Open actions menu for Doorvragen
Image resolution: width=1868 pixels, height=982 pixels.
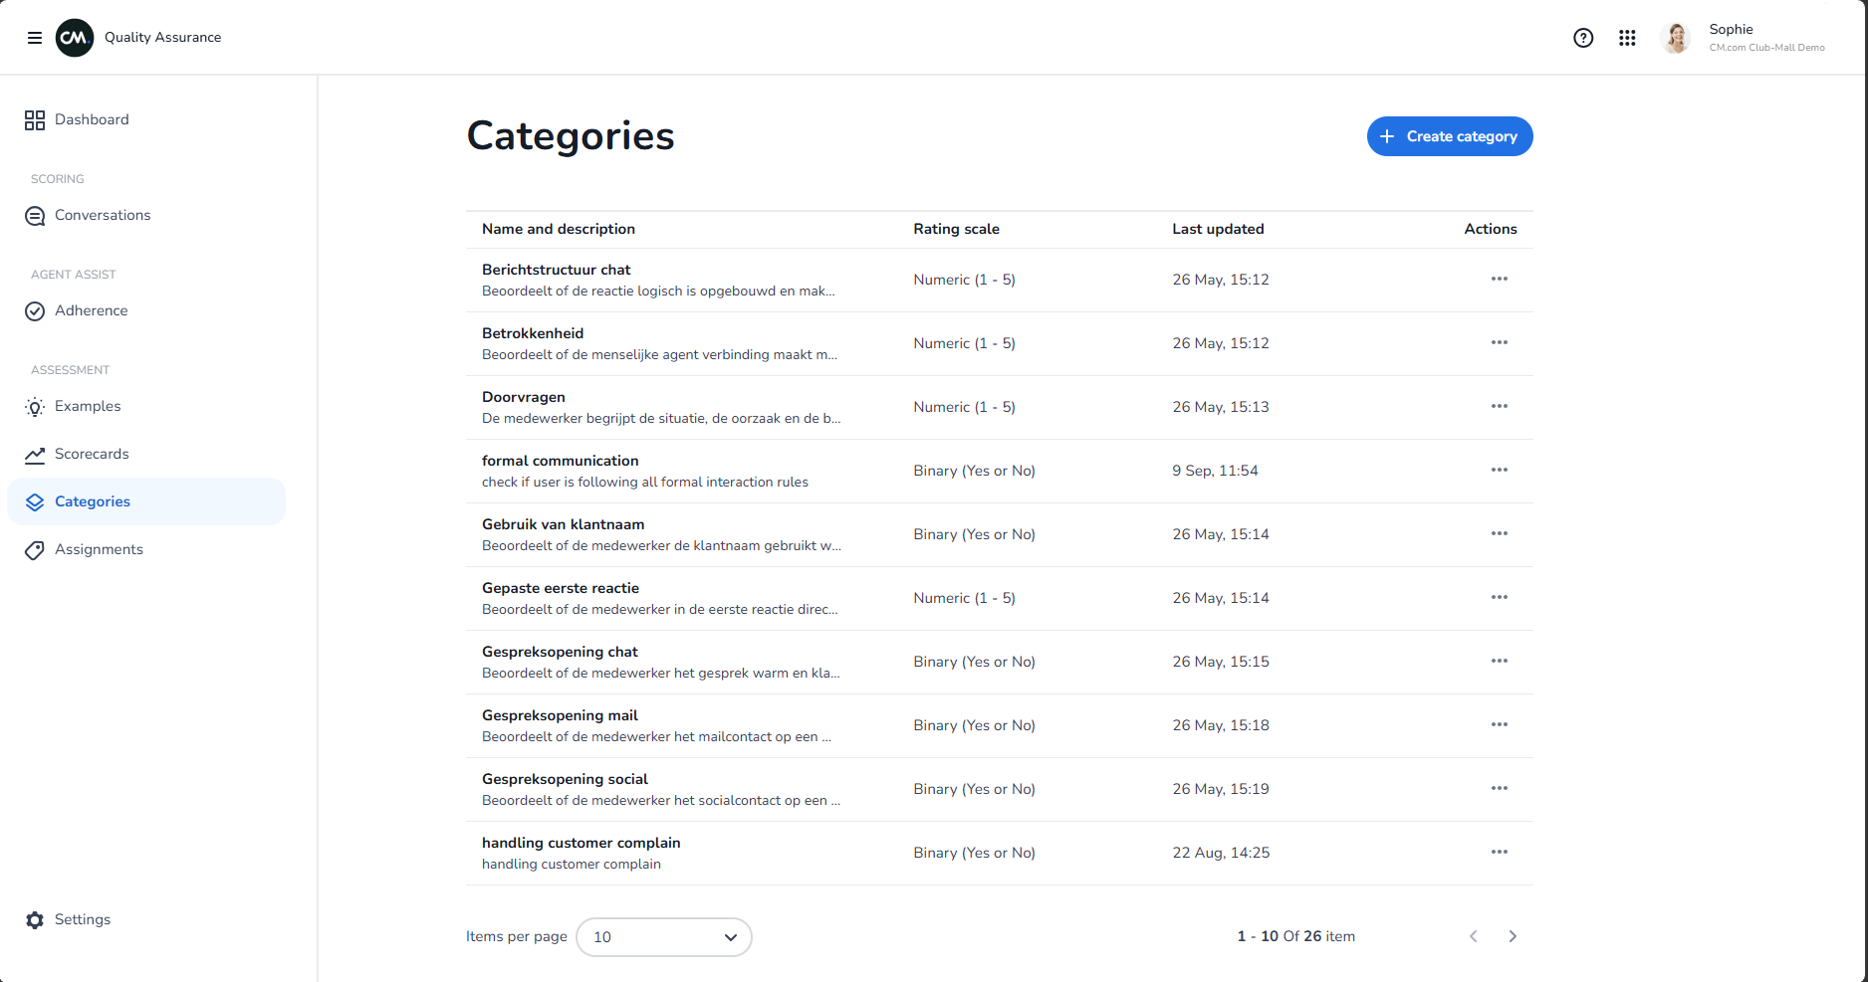[x=1500, y=406]
